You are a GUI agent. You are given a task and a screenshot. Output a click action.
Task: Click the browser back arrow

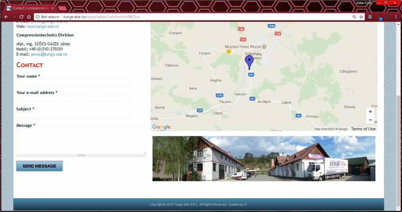click(6, 17)
